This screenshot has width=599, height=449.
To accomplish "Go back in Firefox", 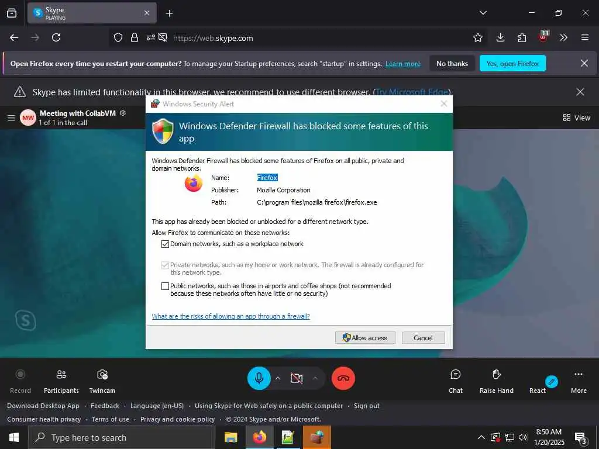I will [x=14, y=37].
